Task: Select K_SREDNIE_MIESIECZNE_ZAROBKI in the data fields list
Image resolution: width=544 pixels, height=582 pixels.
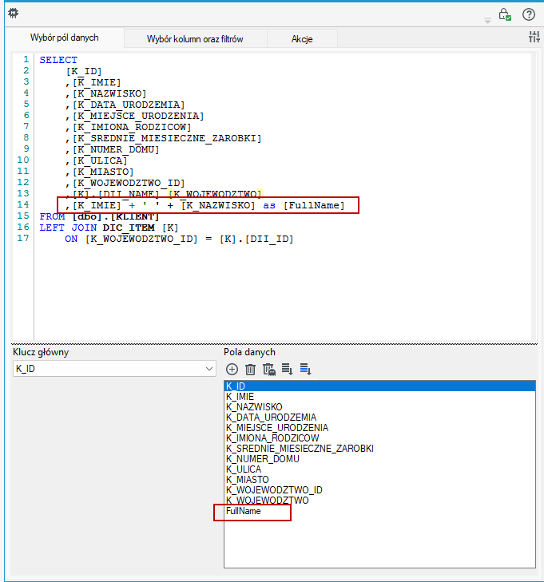Action: [379, 449]
